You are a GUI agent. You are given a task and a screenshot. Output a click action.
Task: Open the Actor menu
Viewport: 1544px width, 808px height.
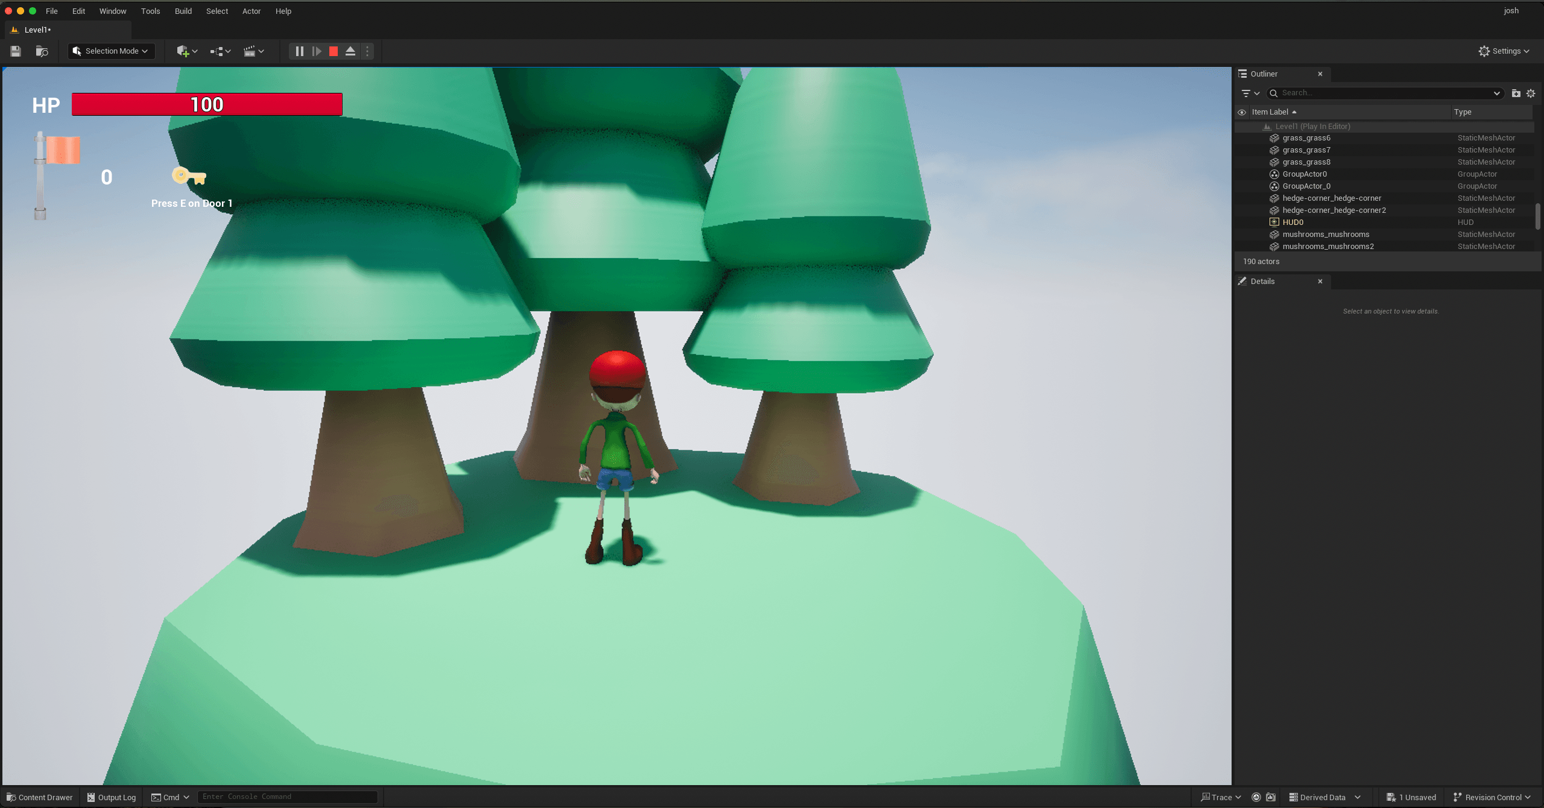[x=251, y=11]
